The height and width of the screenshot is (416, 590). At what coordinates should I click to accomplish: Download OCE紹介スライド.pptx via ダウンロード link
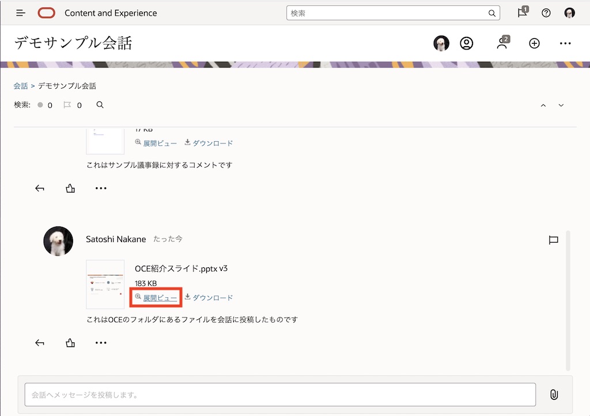click(x=211, y=297)
